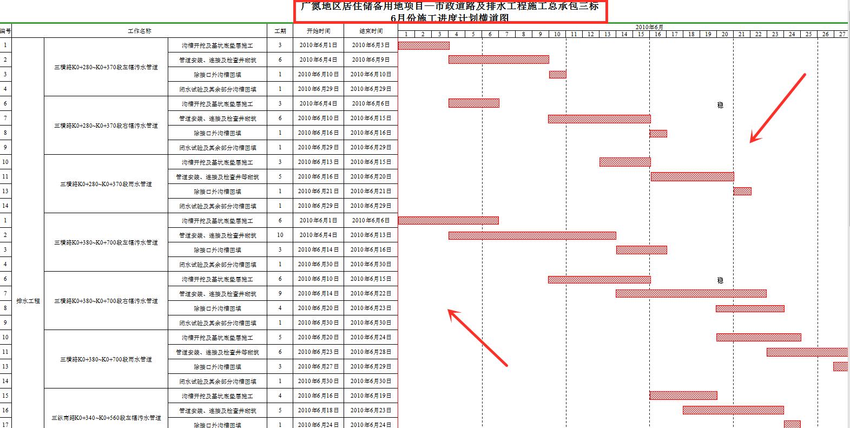Select cell 三横路K0+280~K0+370段右幅污水管道
850x428 pixels.
coord(106,126)
